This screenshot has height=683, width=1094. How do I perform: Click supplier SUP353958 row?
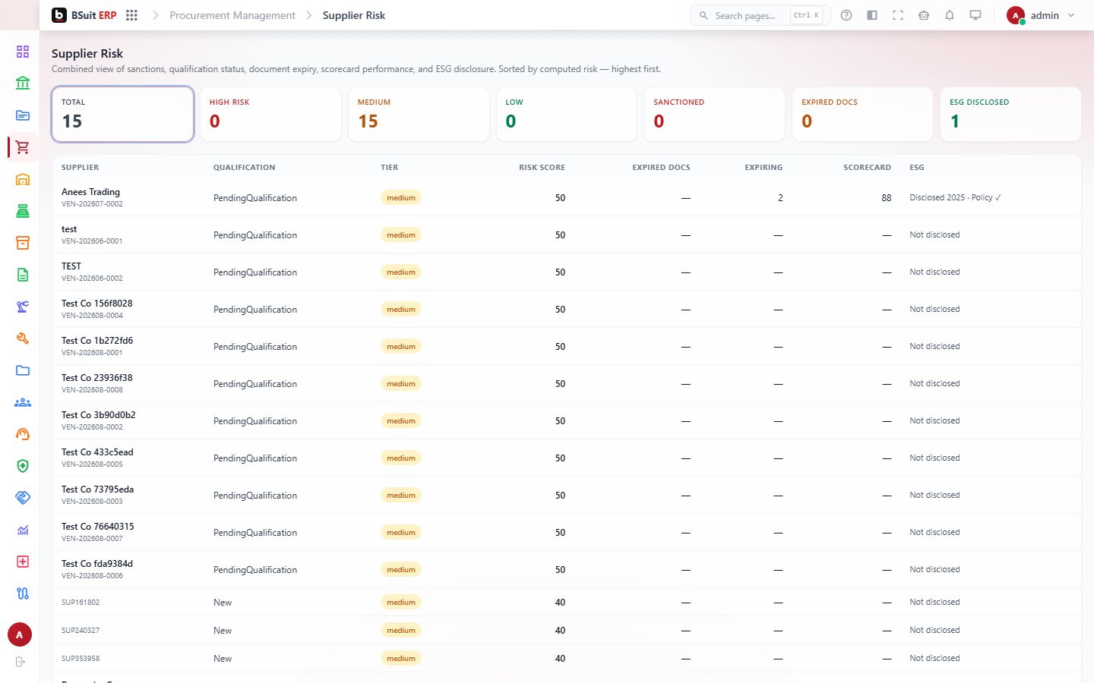tap(567, 658)
